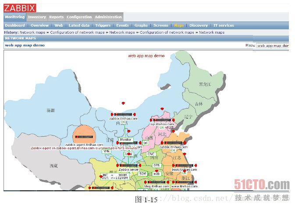295x207 pixels.
Task: Switch to the Inventory tab
Action: click(x=37, y=17)
